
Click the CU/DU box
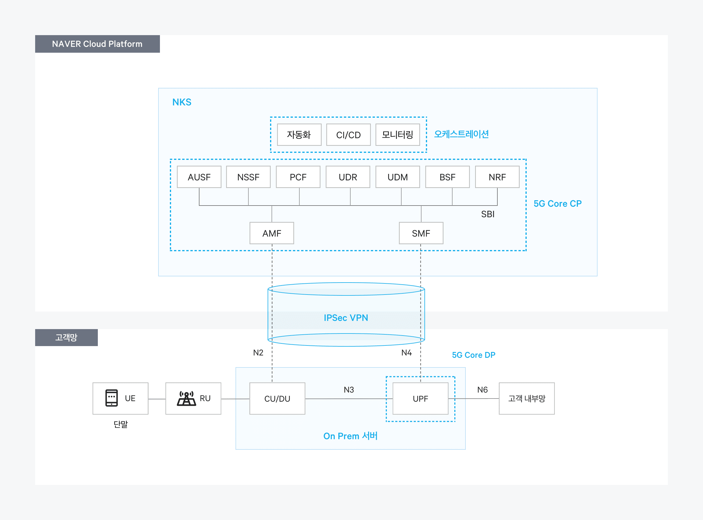point(277,398)
